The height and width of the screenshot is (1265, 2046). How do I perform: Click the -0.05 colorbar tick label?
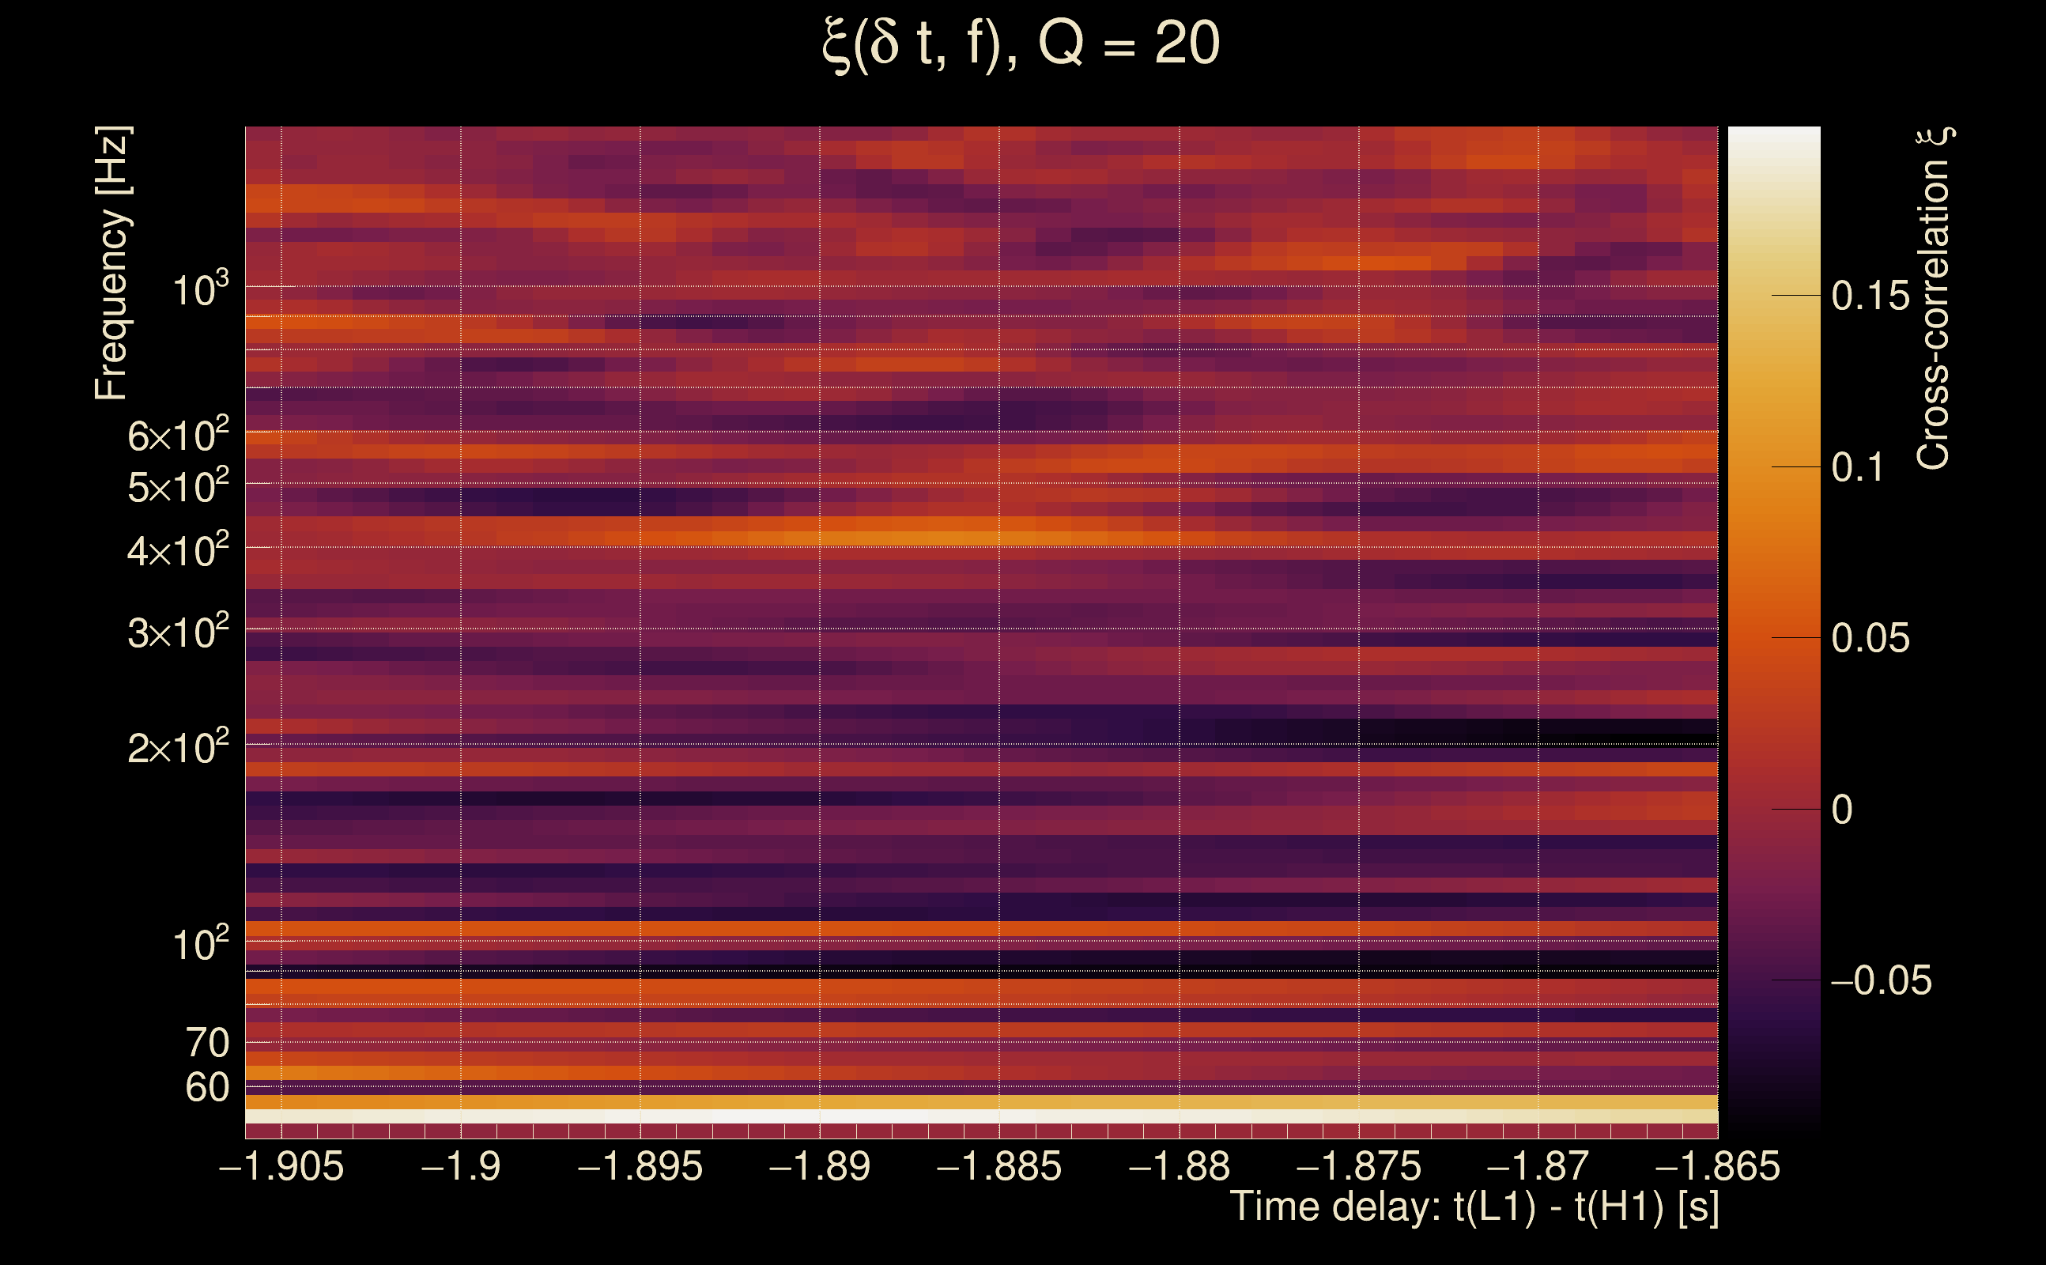point(1881,981)
